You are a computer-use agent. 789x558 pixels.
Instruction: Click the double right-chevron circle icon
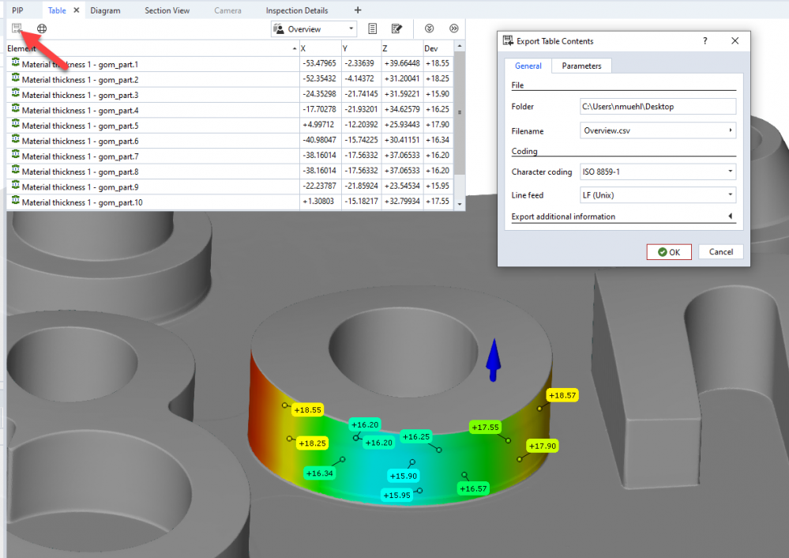(x=453, y=28)
